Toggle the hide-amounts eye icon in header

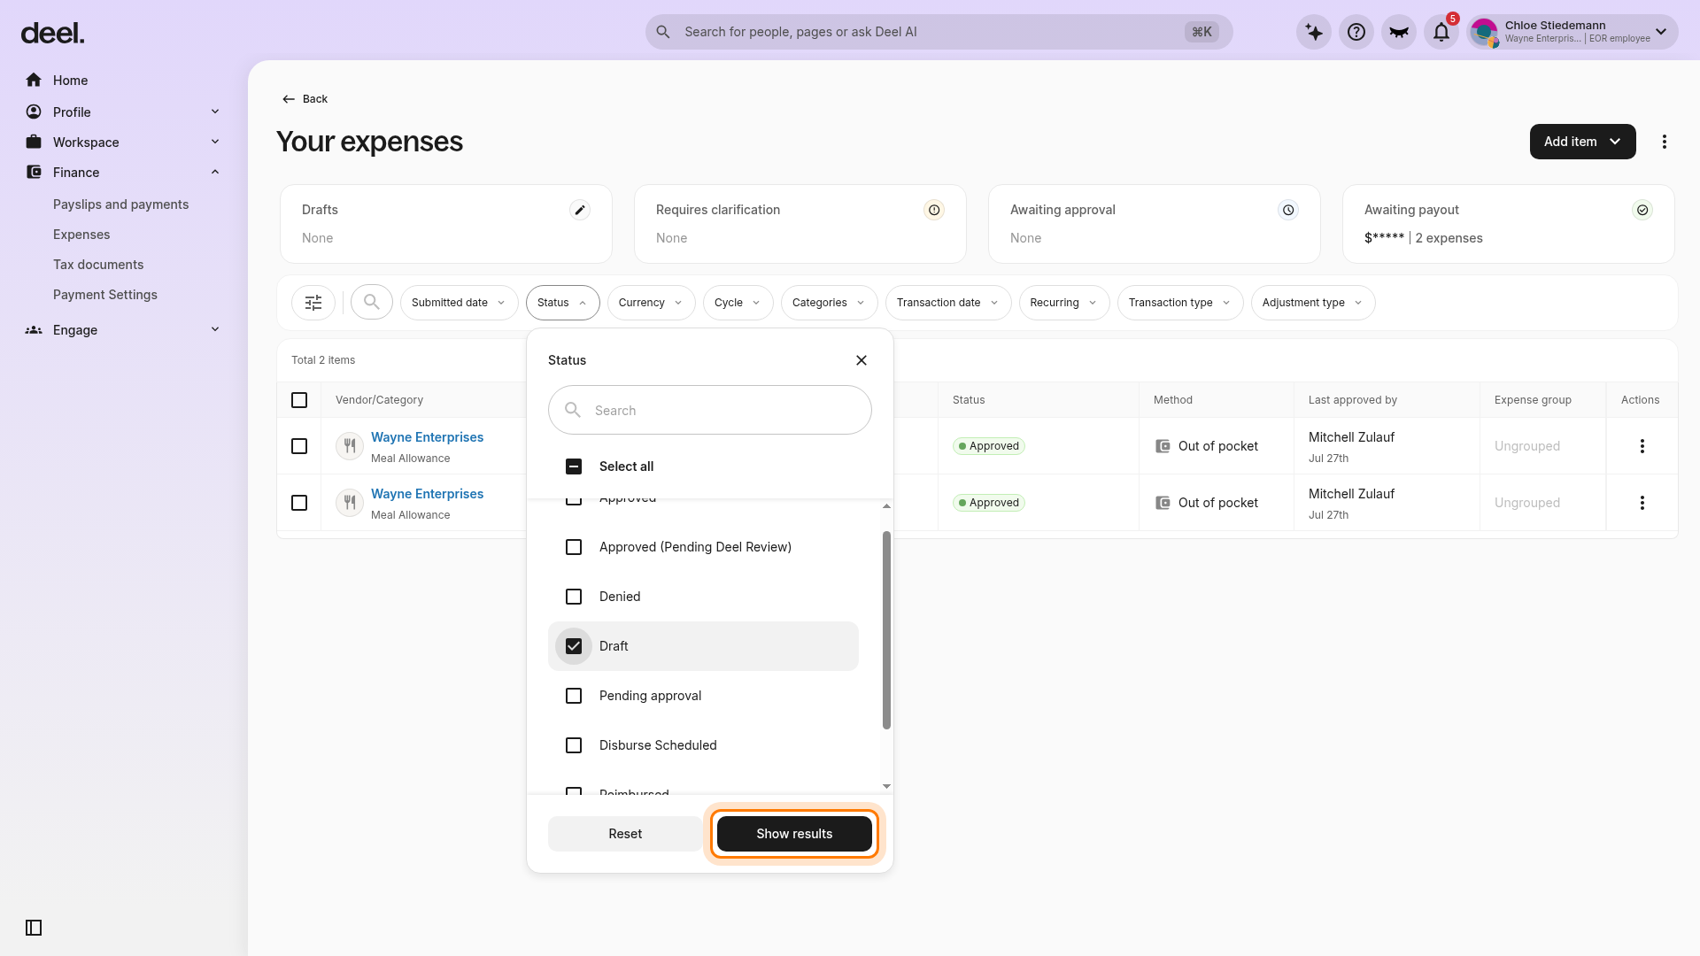pyautogui.click(x=1399, y=33)
